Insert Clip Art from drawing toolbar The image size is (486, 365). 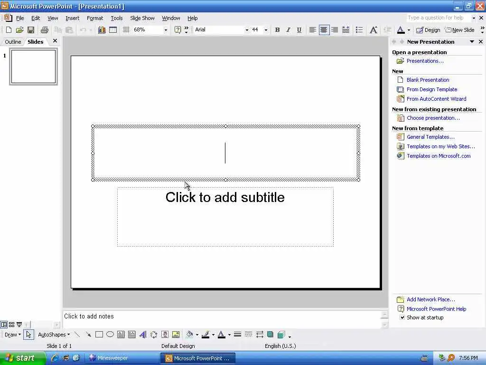[165, 335]
